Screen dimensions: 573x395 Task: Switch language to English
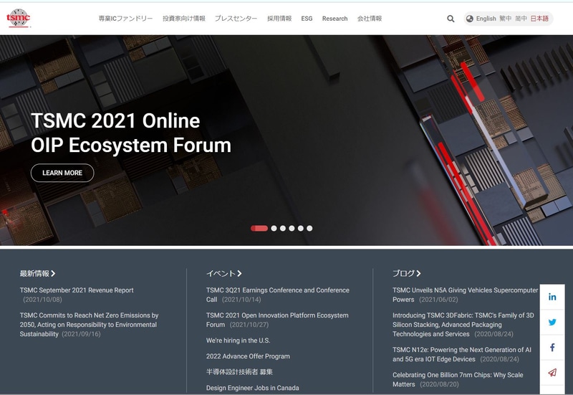tap(486, 19)
